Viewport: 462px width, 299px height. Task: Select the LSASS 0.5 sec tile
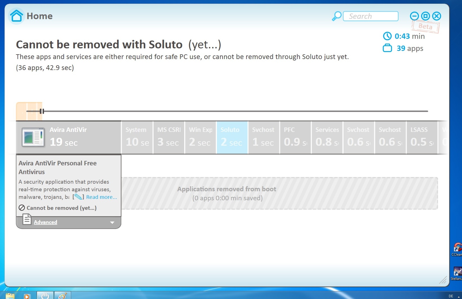[422, 138]
